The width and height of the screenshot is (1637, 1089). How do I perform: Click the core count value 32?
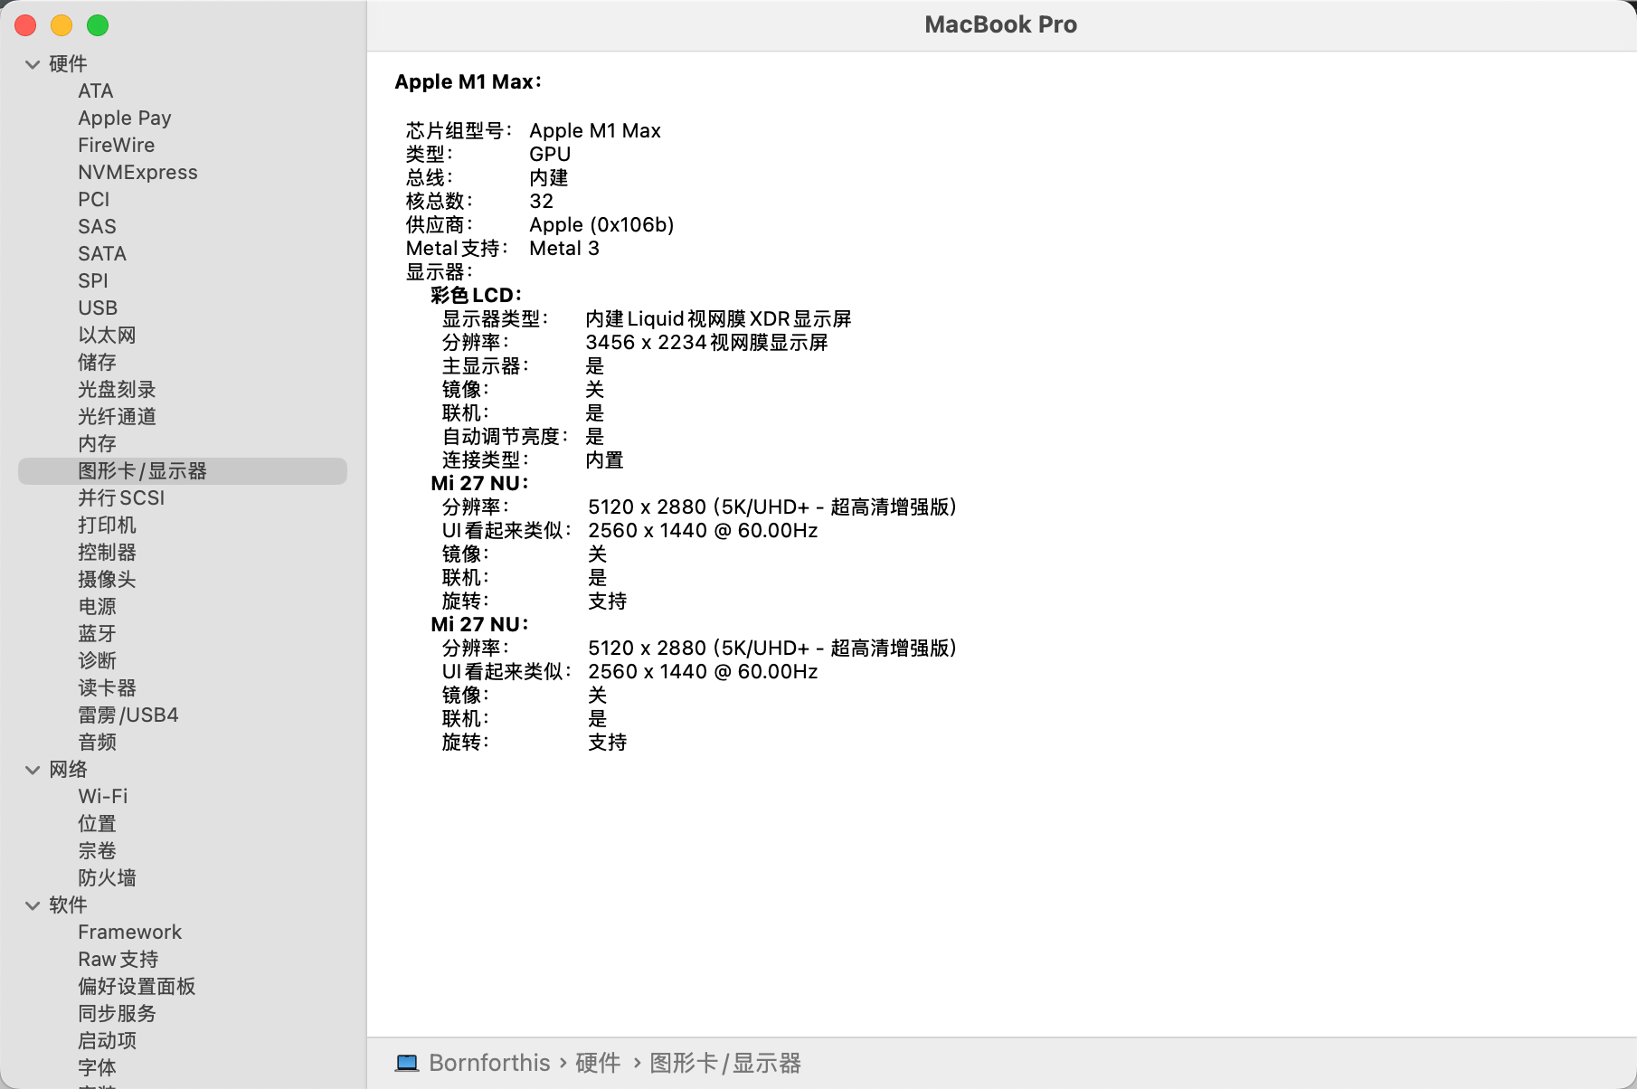coord(541,202)
